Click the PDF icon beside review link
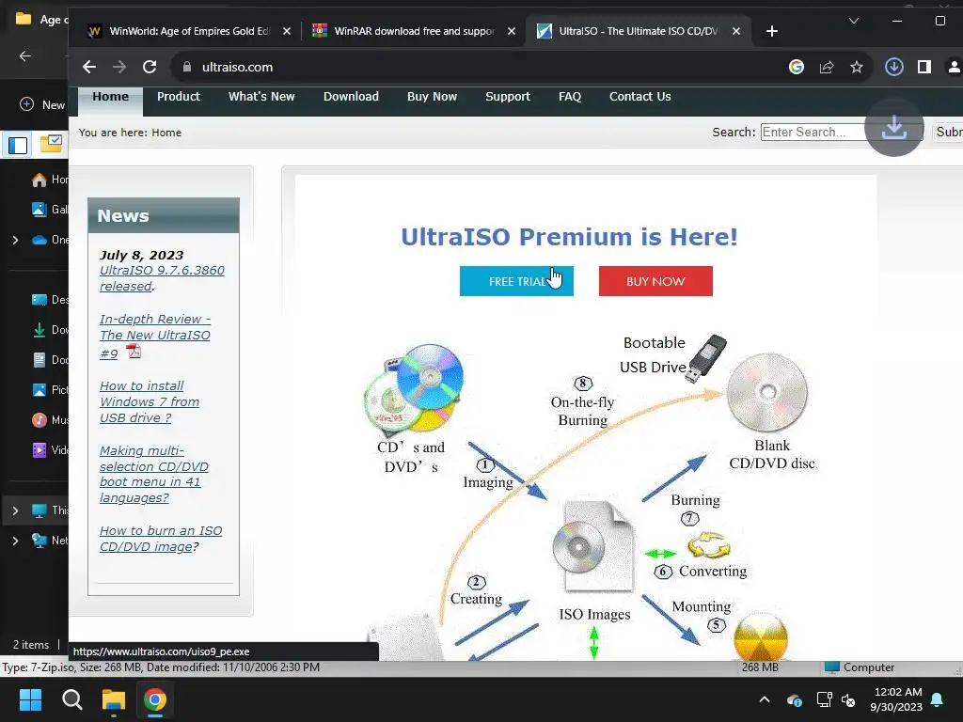 (134, 352)
